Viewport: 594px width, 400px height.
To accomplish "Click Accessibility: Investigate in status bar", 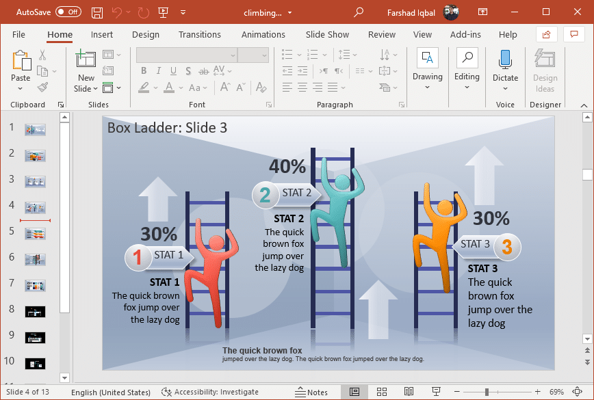I will tap(210, 392).
